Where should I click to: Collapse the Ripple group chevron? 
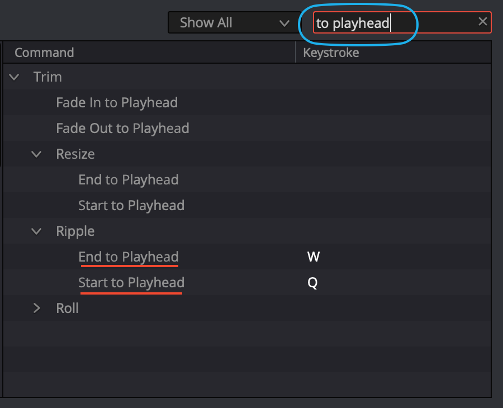[x=36, y=231]
